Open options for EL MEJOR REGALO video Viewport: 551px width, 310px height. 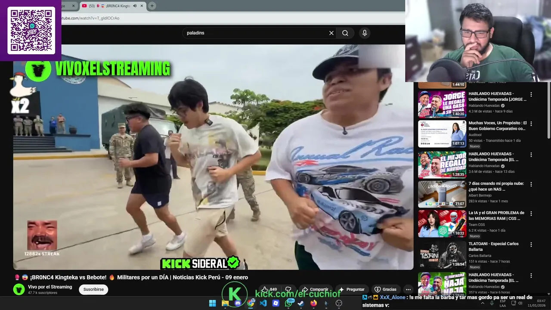(531, 155)
